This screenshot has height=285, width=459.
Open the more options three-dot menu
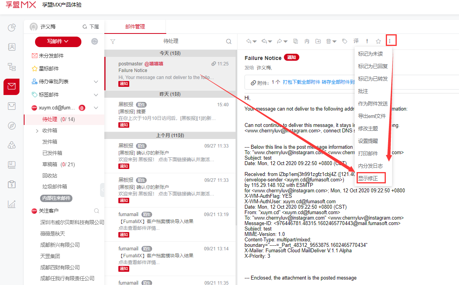(391, 40)
